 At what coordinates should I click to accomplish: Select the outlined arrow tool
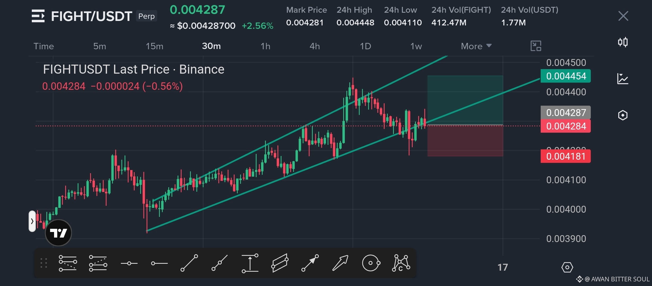coord(340,263)
